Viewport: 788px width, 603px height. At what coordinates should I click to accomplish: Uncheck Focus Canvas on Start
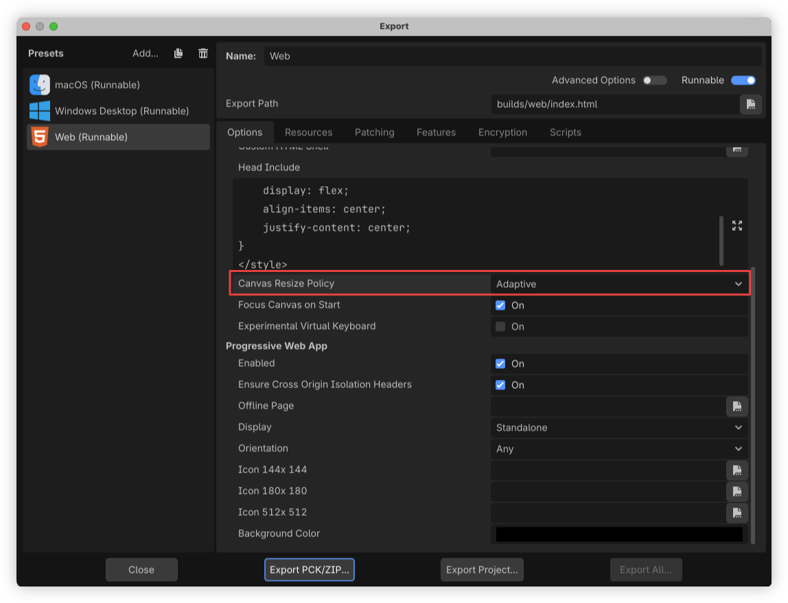click(x=500, y=305)
